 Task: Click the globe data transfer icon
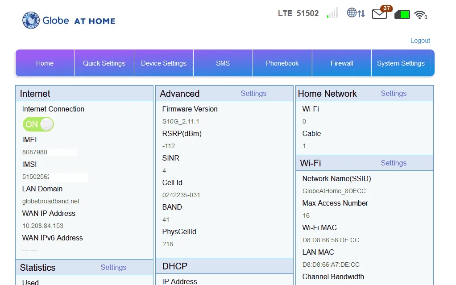356,13
